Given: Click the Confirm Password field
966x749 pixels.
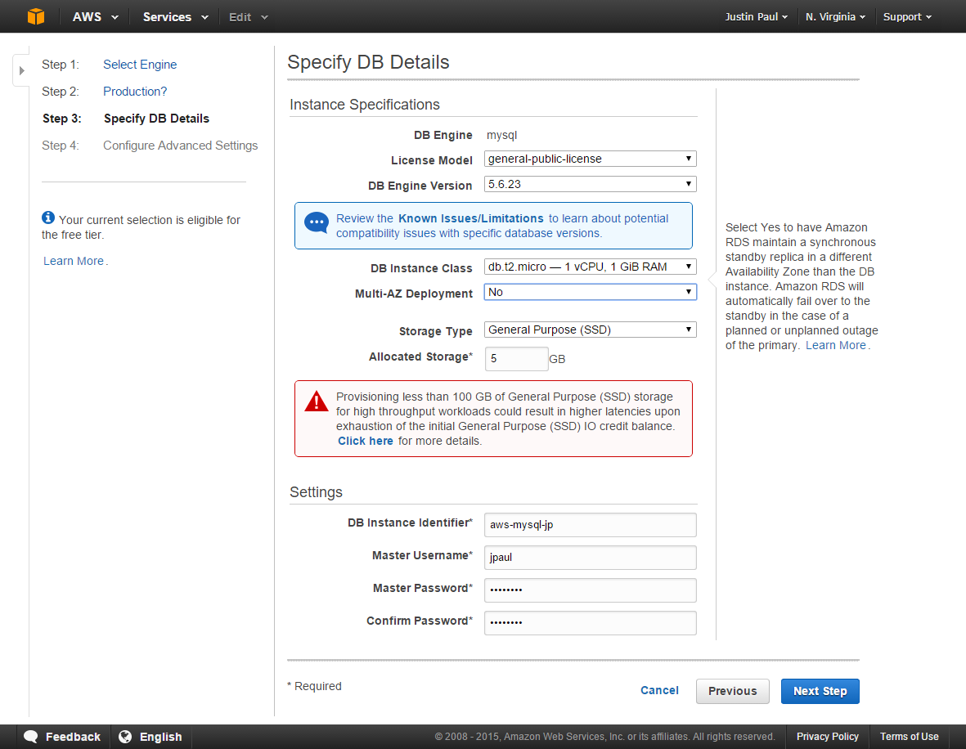Looking at the screenshot, I should click(x=591, y=623).
